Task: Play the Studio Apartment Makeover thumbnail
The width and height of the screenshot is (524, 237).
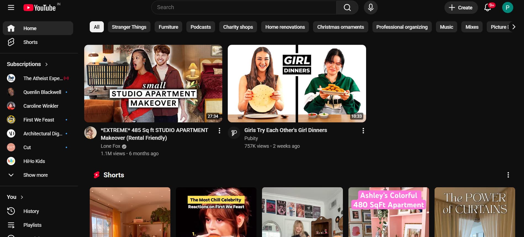Action: click(x=153, y=83)
